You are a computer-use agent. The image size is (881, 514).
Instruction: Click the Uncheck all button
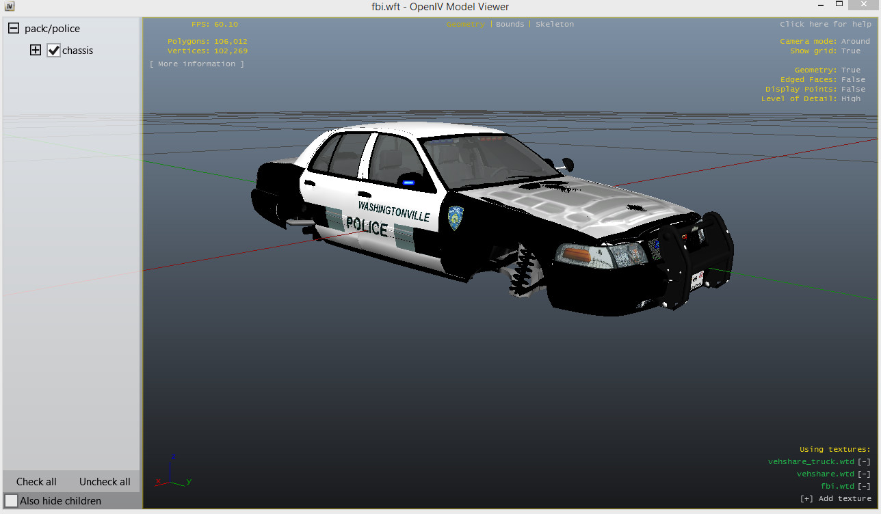(105, 481)
